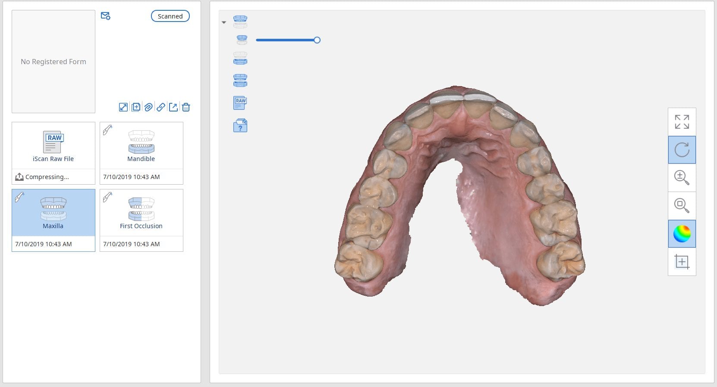Click the chain link icon
The height and width of the screenshot is (387, 717).
[161, 107]
